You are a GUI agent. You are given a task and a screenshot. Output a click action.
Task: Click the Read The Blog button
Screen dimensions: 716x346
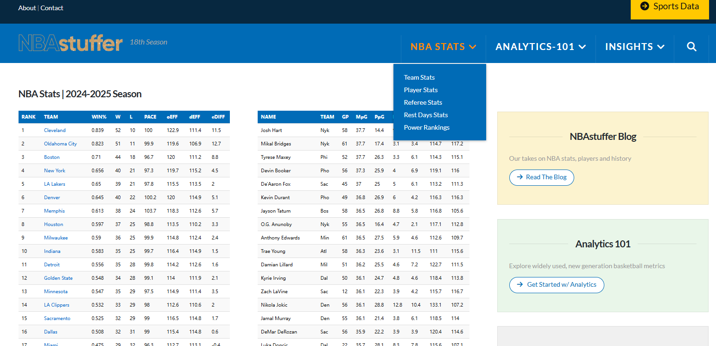[542, 177]
